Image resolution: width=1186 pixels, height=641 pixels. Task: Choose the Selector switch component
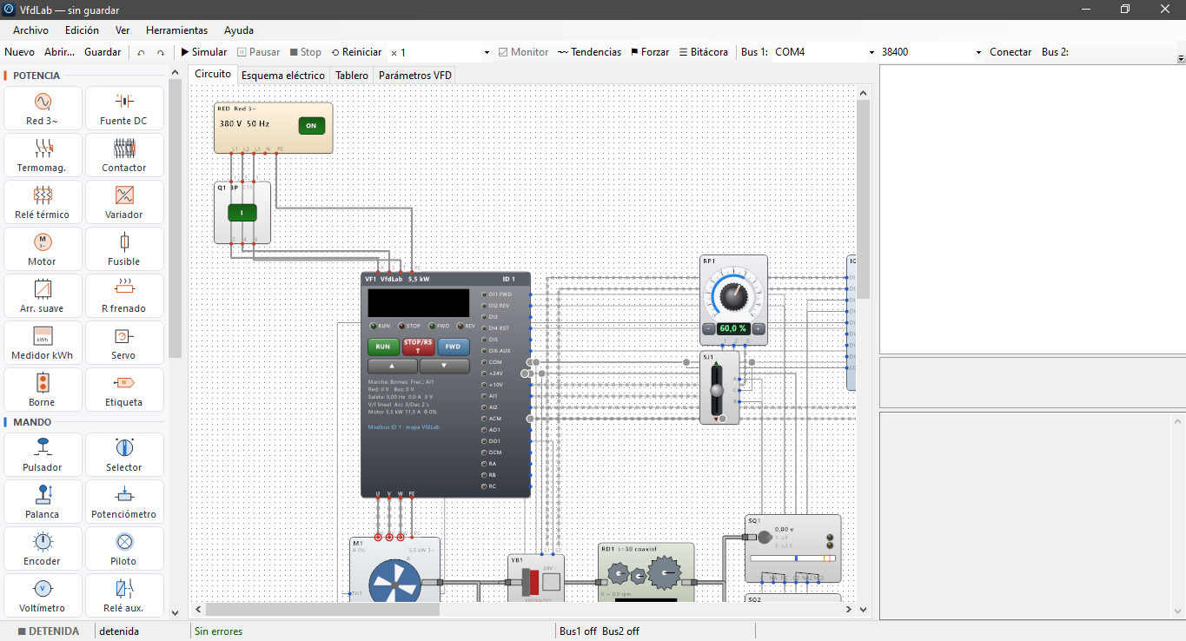[124, 454]
